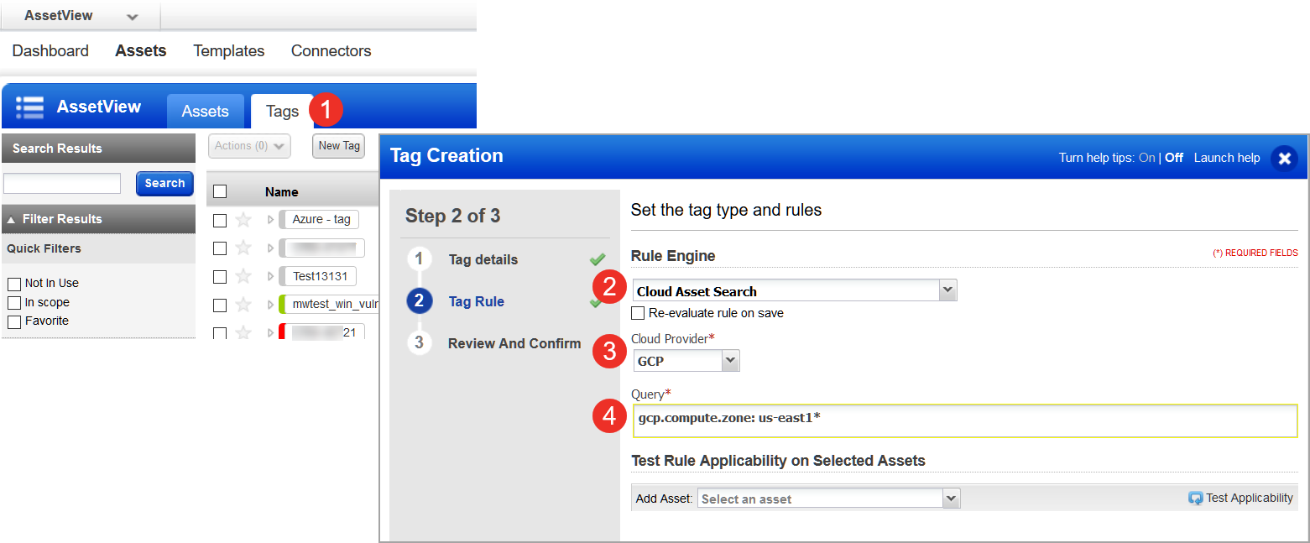Click the New Tag button
The image size is (1310, 543).
click(x=338, y=145)
